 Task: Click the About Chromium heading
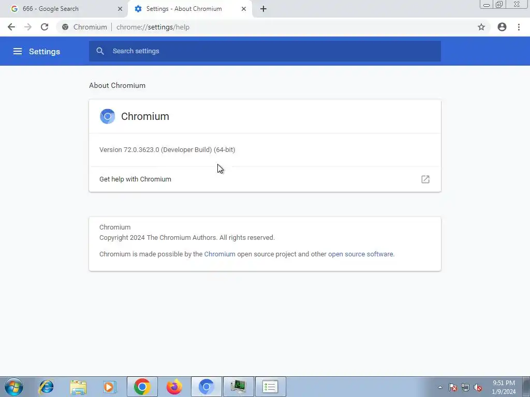[117, 85]
